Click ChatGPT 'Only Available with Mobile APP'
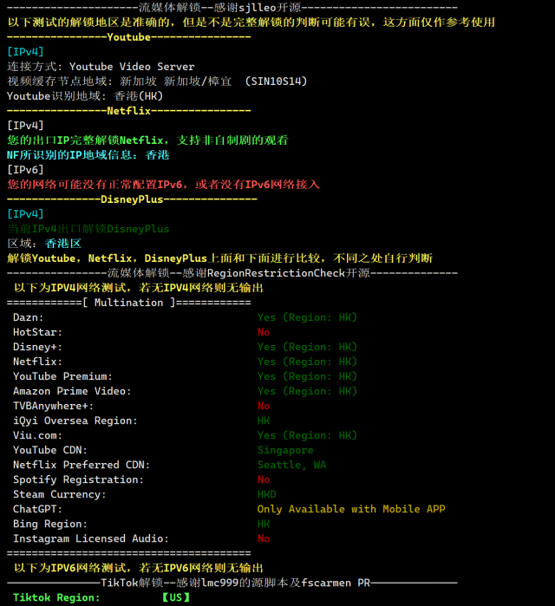The height and width of the screenshot is (606, 555). pyautogui.click(x=351, y=509)
